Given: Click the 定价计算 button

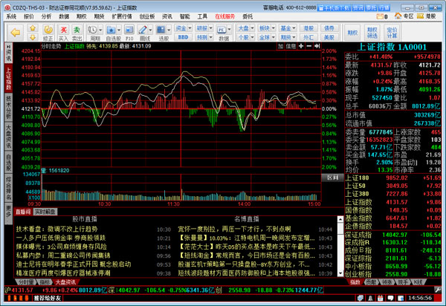Looking at the screenshot, I should tap(392, 33).
